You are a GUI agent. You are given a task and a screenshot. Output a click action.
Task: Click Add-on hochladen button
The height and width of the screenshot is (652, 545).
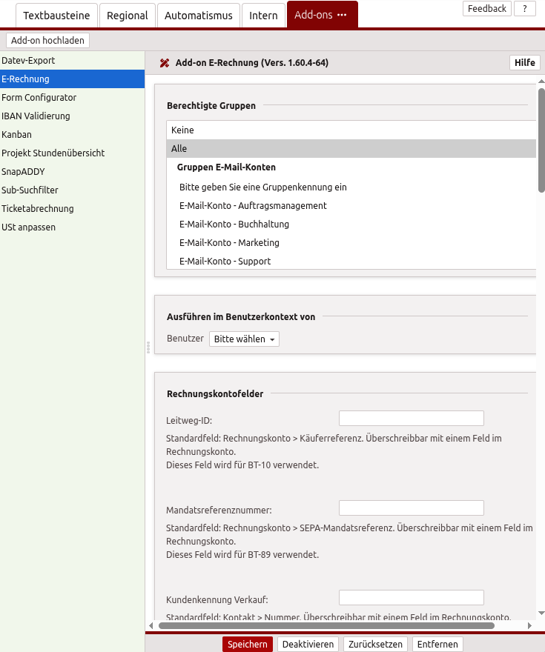47,41
